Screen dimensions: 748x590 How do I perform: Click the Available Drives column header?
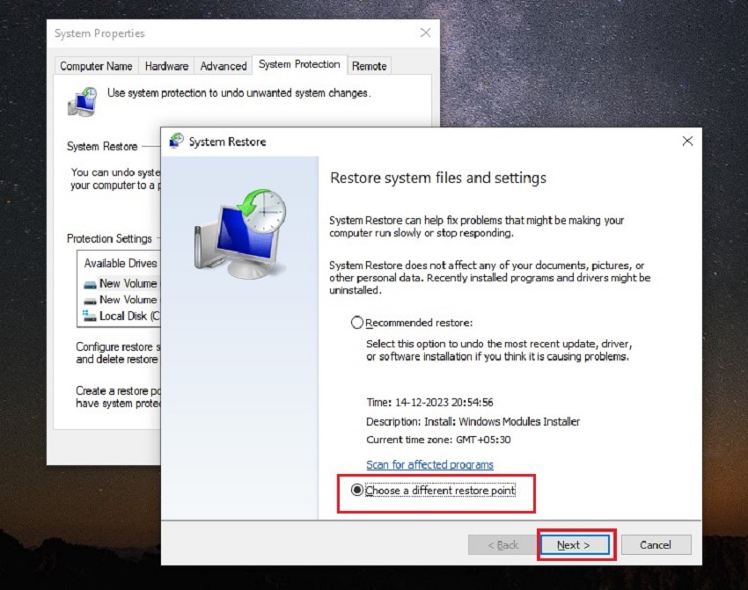point(120,263)
